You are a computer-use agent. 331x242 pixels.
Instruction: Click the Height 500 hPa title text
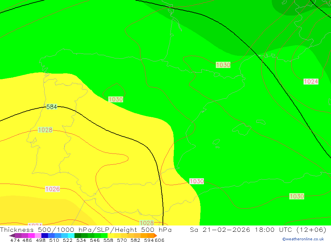[143, 229]
